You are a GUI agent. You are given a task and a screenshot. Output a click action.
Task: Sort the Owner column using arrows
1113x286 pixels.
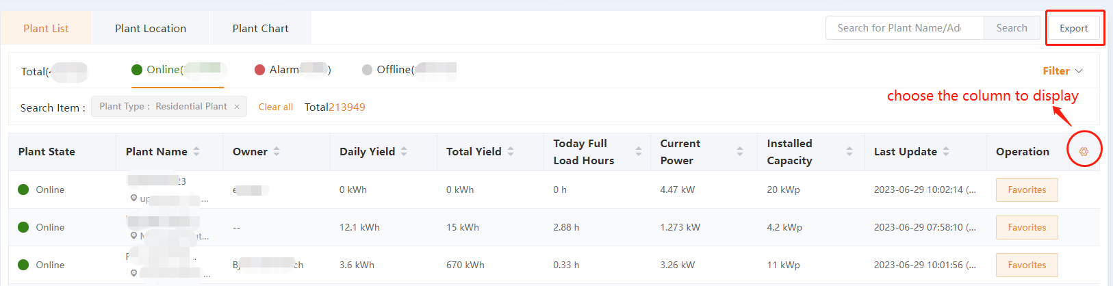pos(277,151)
